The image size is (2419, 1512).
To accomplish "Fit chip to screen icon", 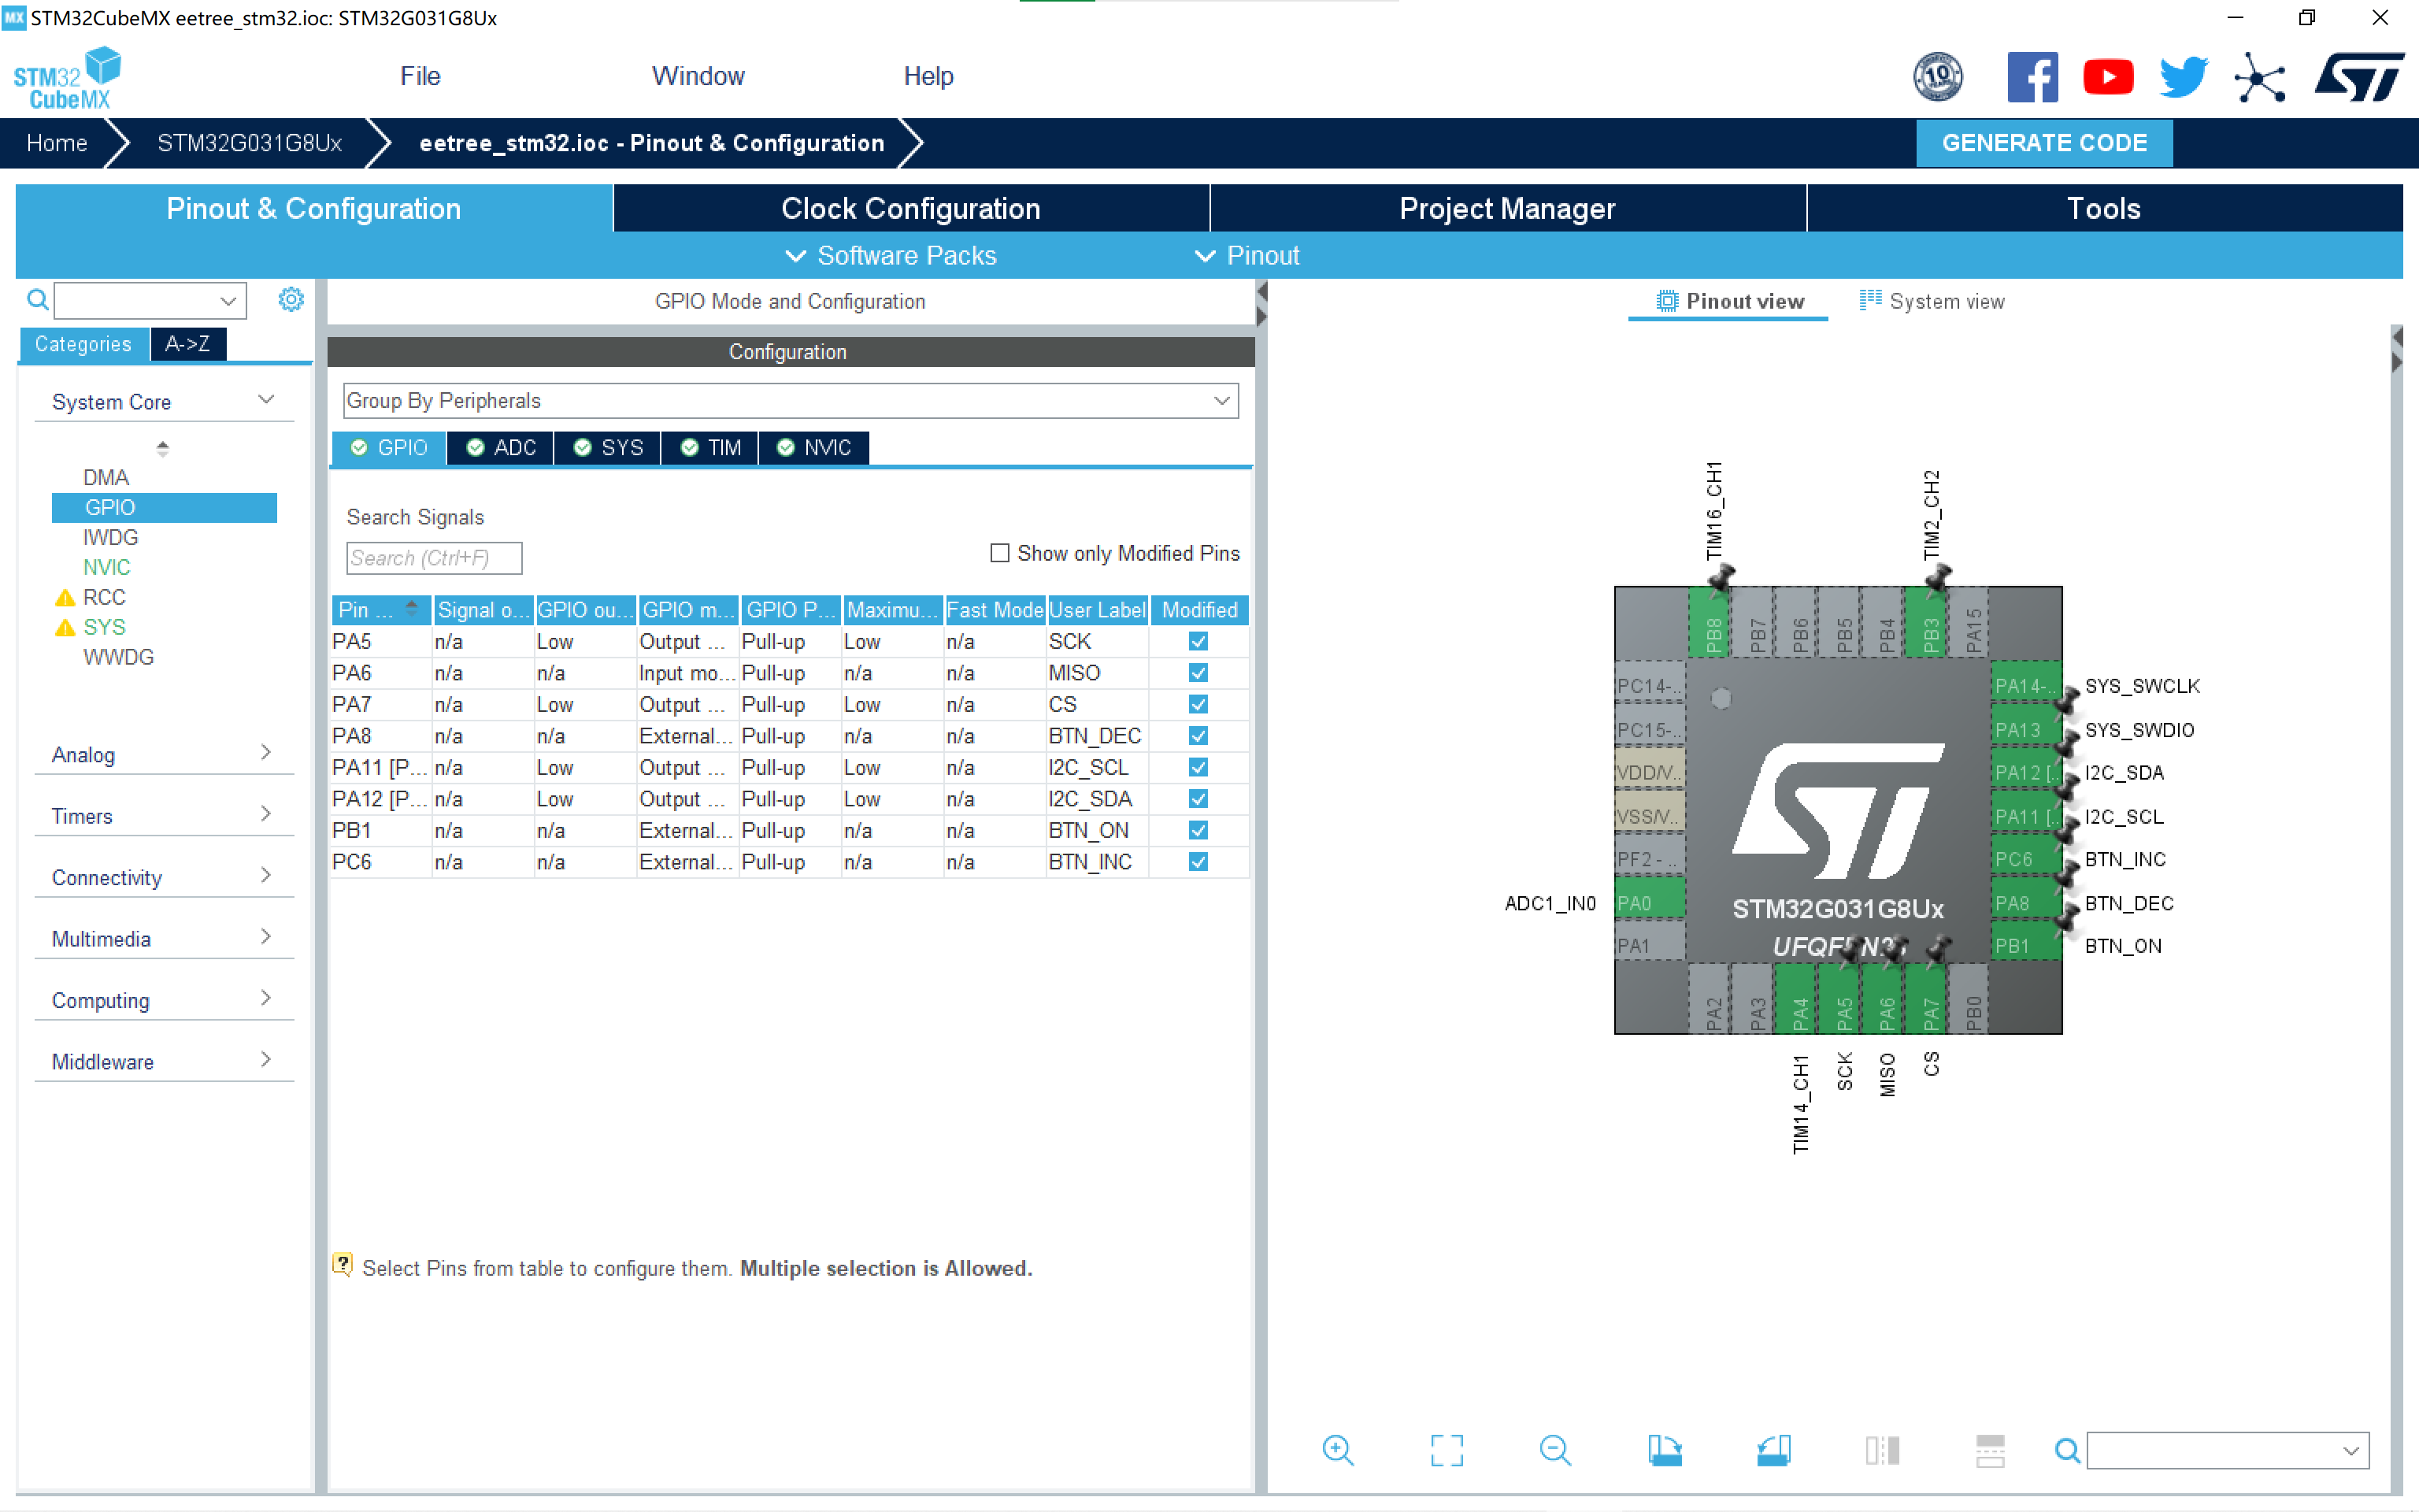I will point(1447,1450).
